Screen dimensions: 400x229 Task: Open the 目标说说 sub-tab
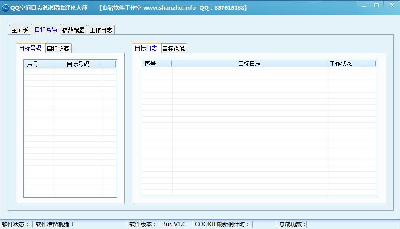174,49
